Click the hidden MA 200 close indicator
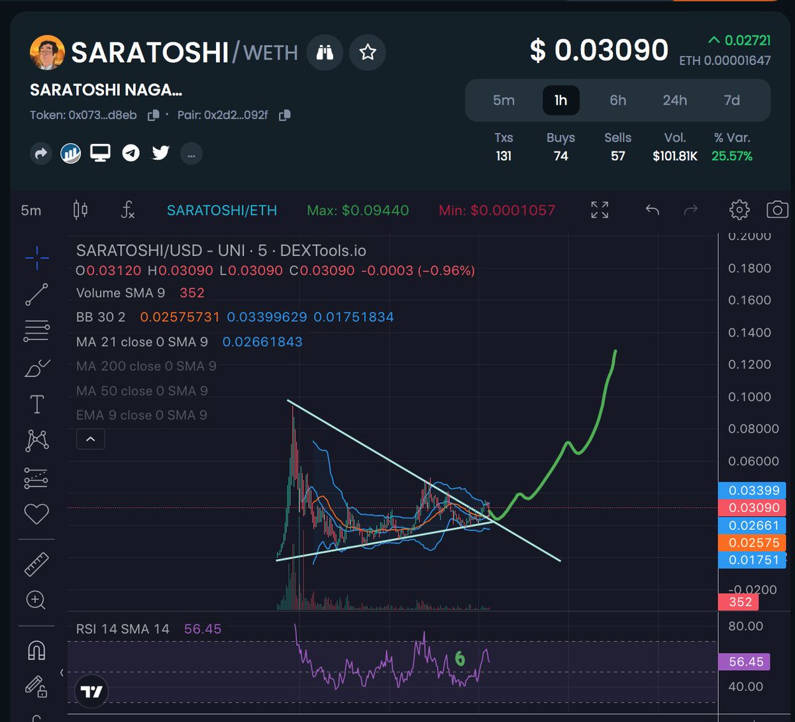 [146, 366]
